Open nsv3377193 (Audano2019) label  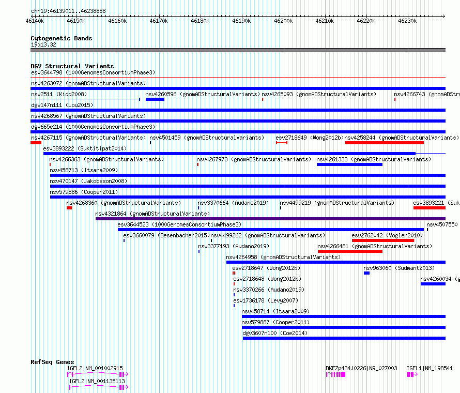pyautogui.click(x=234, y=246)
